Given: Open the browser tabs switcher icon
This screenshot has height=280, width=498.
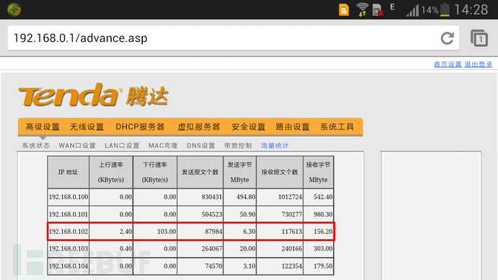Looking at the screenshot, I should pyautogui.click(x=479, y=38).
